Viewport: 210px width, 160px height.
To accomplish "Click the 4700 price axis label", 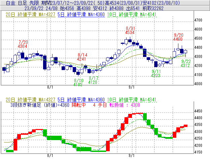I will pyautogui.click(x=198, y=20).
